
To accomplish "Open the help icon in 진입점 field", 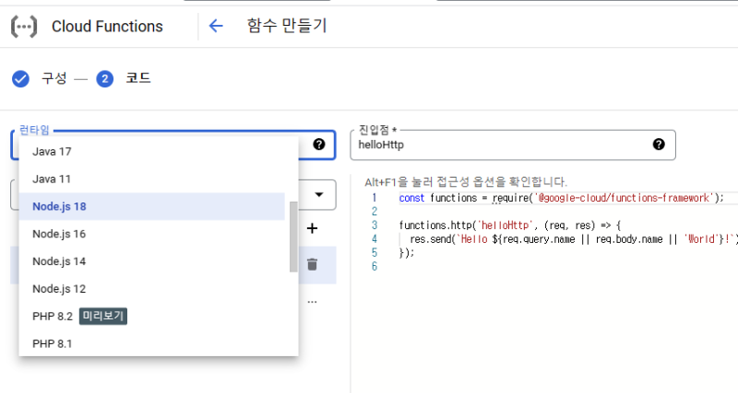I will coord(659,144).
